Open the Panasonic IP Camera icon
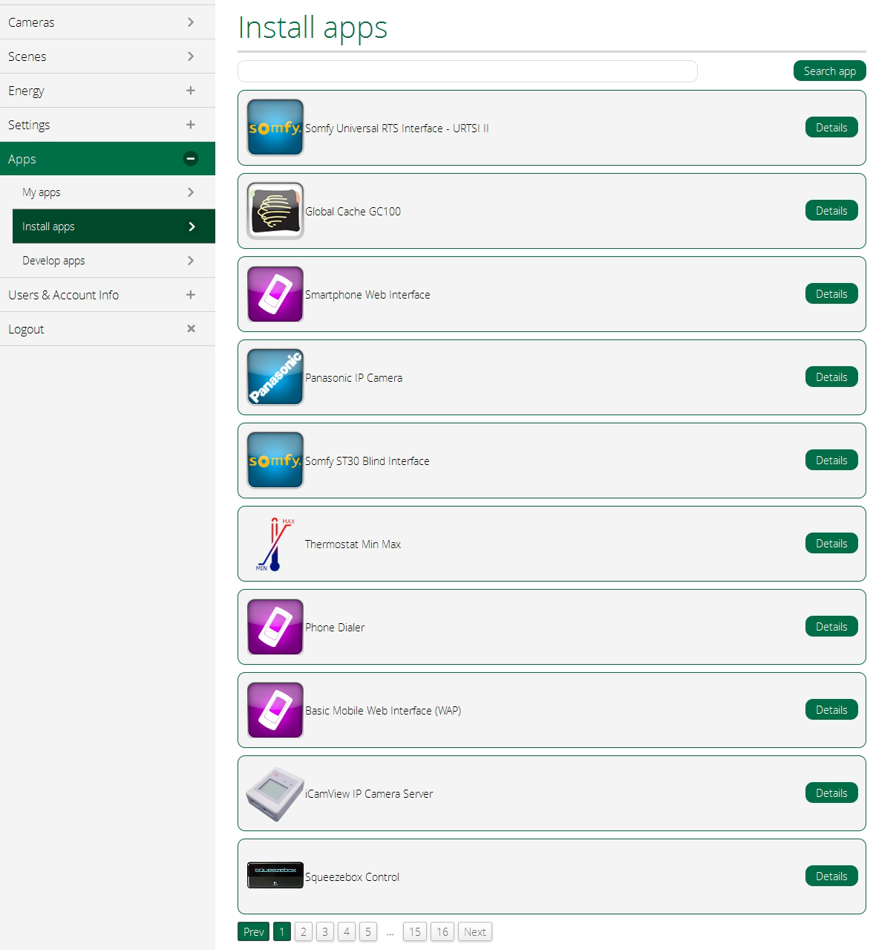The width and height of the screenshot is (873, 950). pos(275,377)
